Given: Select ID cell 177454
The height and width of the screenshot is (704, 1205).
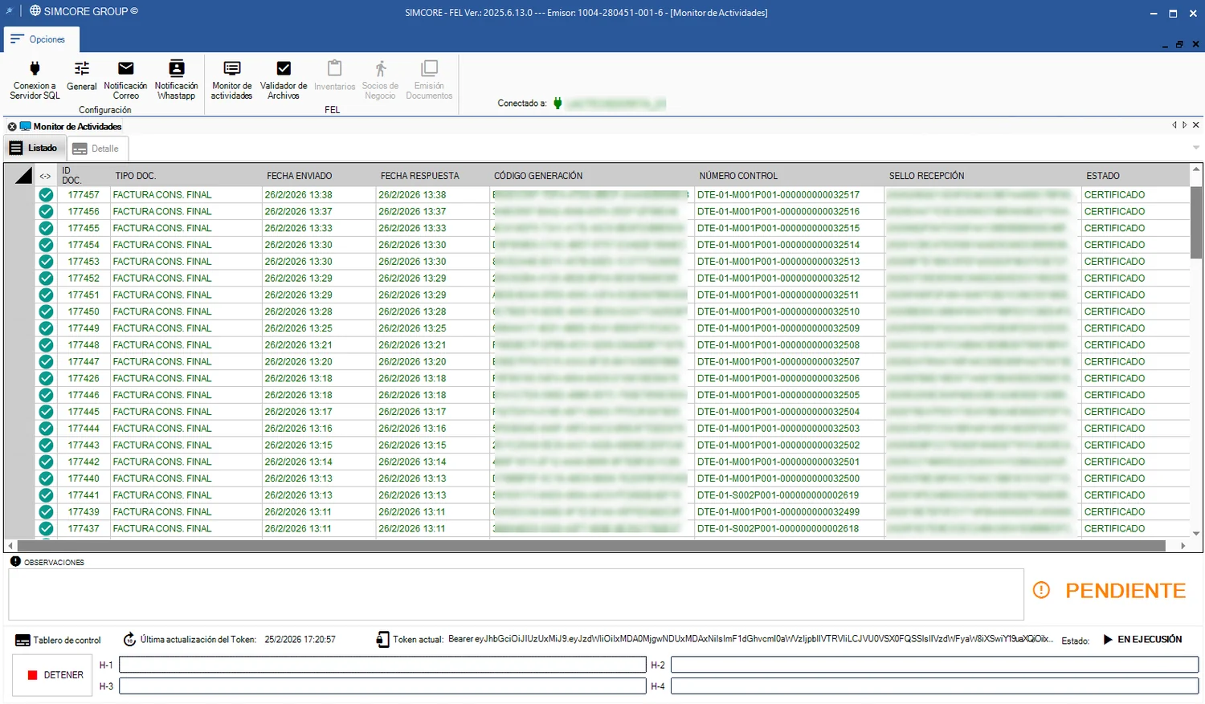Looking at the screenshot, I should click(x=84, y=245).
